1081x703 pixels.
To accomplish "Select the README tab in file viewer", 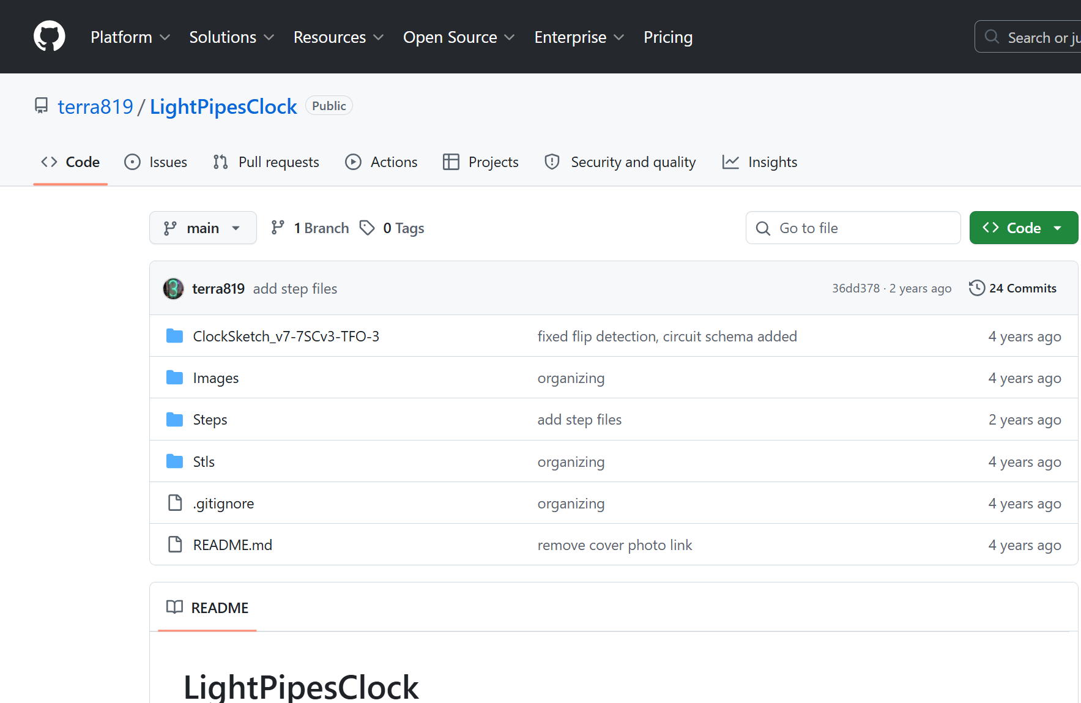I will click(x=207, y=608).
